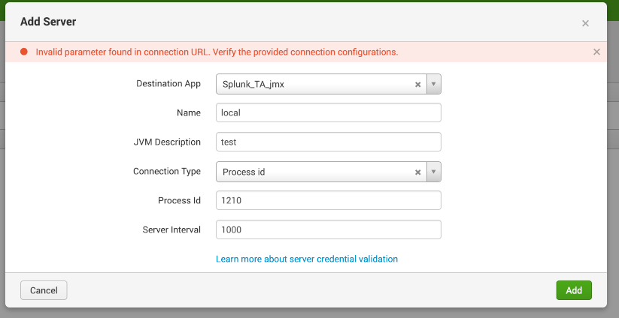Viewport: 619px width, 318px height.
Task: Dismiss the invalid parameter error banner
Action: [596, 52]
